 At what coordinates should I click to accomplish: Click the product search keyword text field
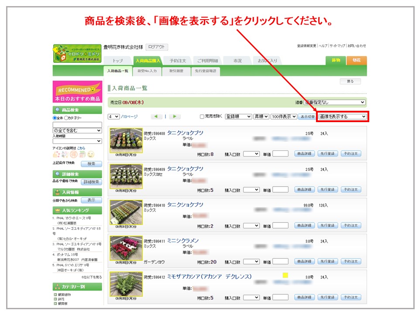77,124
